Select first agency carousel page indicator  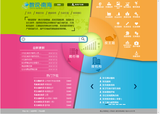(107, 104)
